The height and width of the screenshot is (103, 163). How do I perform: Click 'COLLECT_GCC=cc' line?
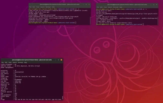coord(101,12)
